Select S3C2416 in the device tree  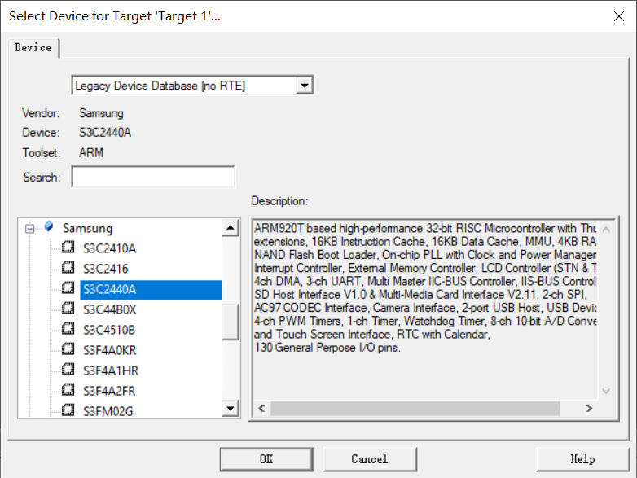point(106,269)
